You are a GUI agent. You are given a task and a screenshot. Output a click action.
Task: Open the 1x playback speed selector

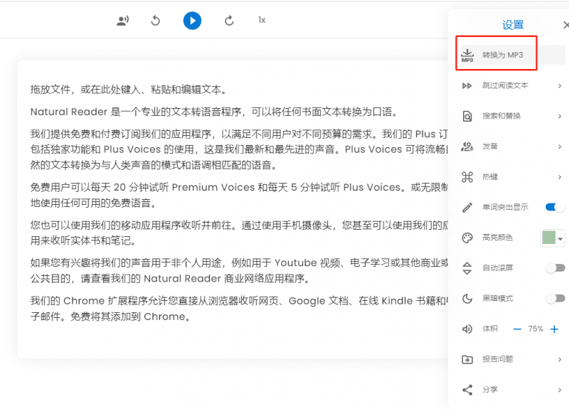(262, 21)
